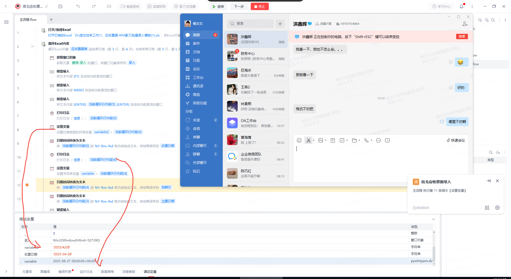Image resolution: width=511 pixels, height=279 pixels.
Task: Open chat with 黄海鹰
Action: 256,140
